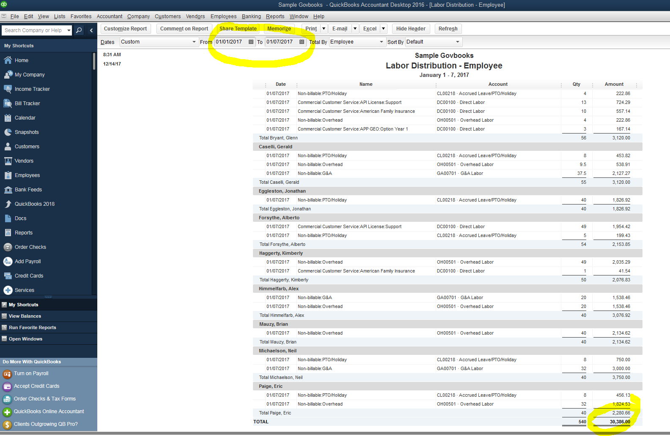Click Total Paige, Eric row
The height and width of the screenshot is (436, 670).
coord(448,413)
